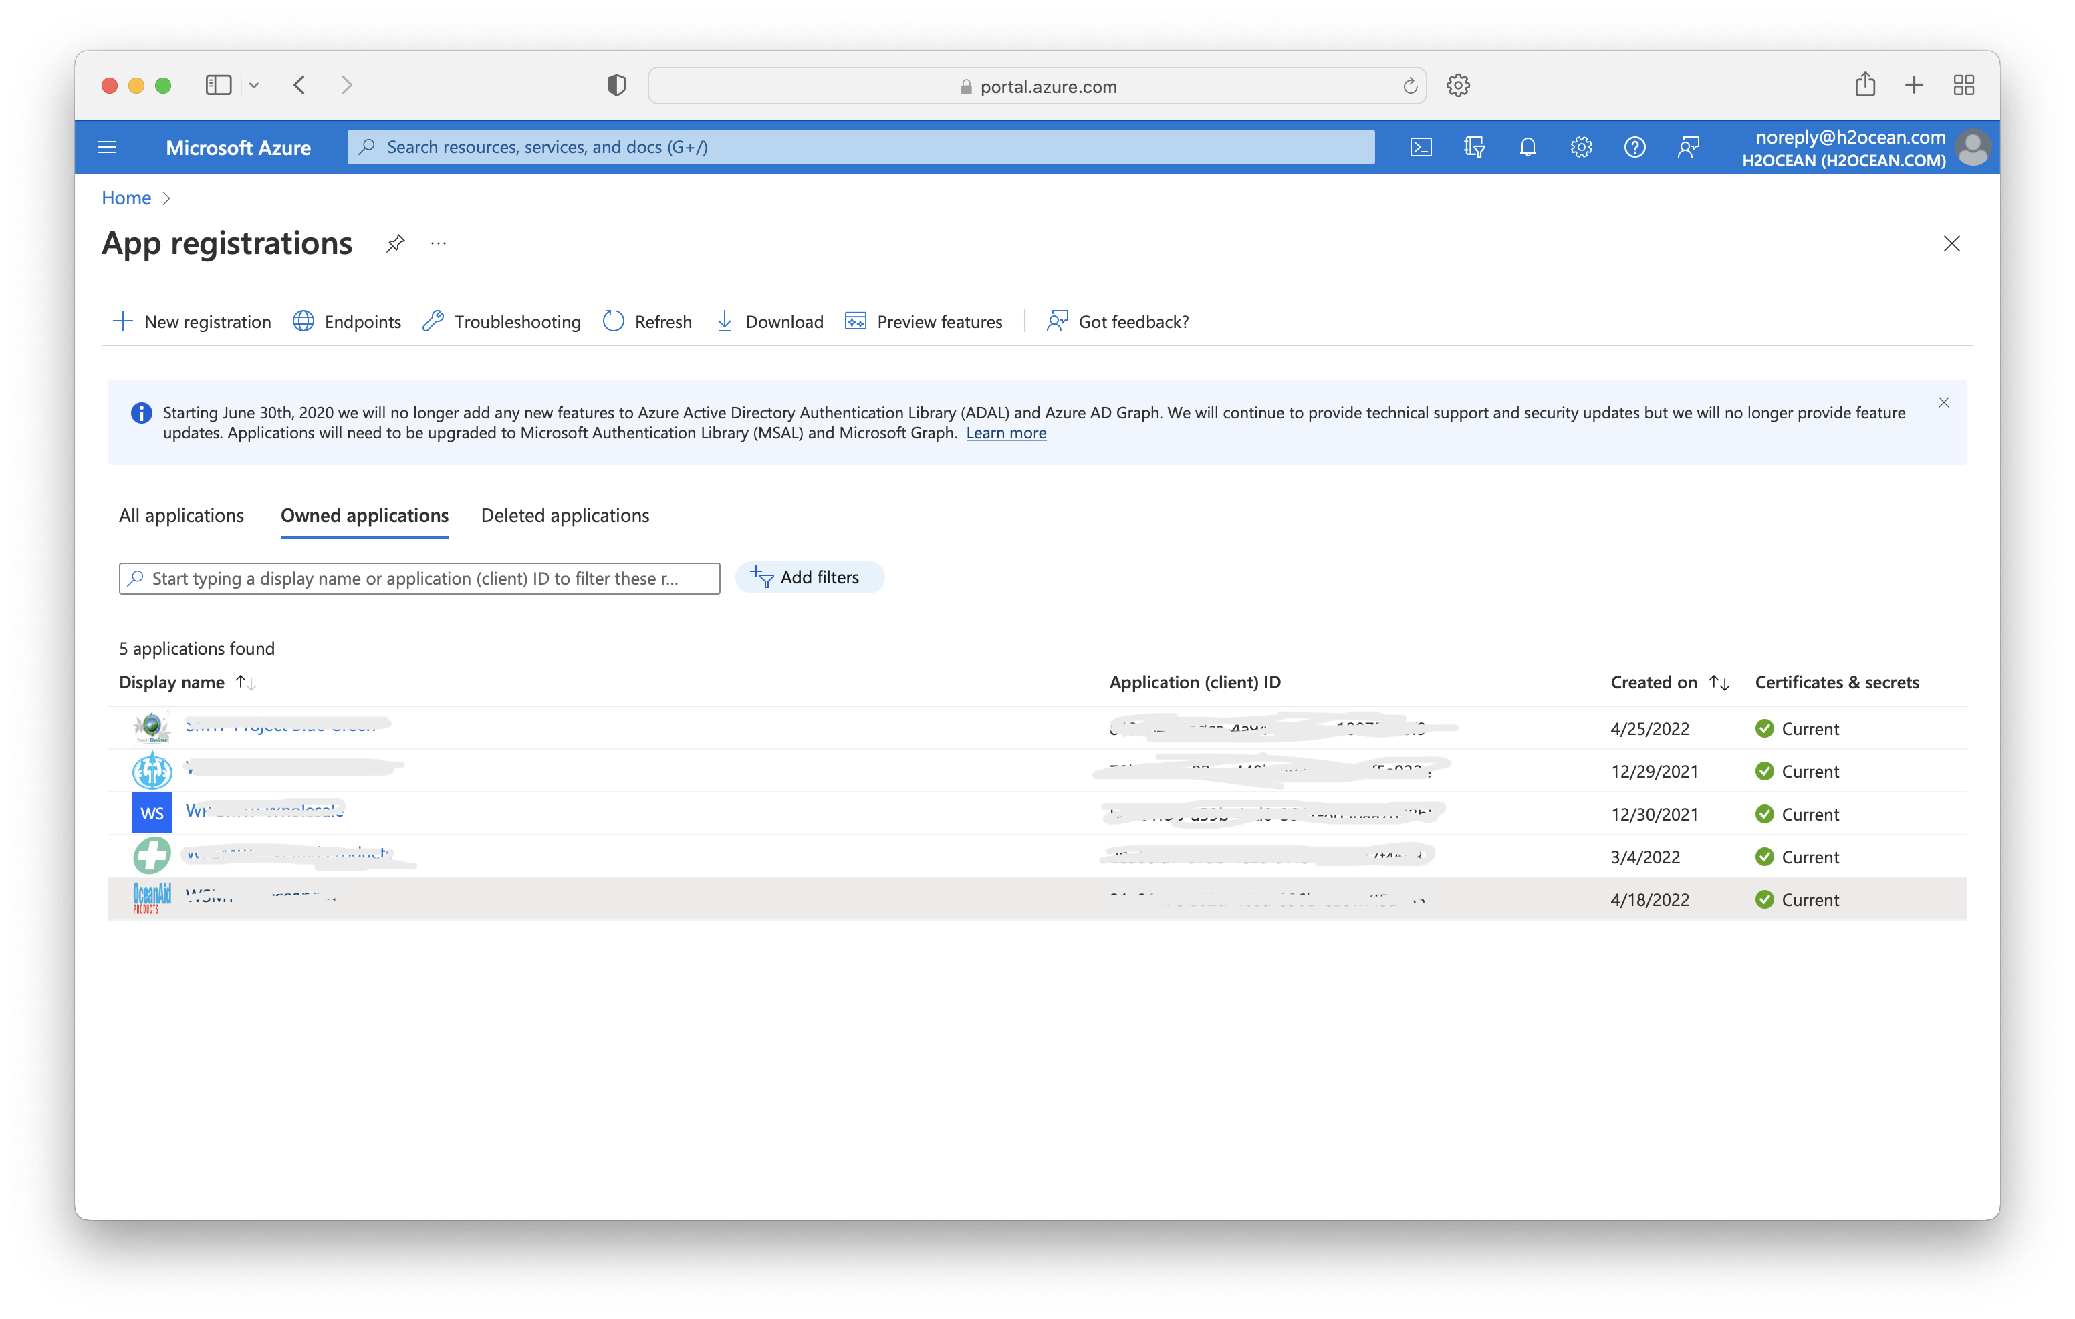Follow the Learn more link in the banner
The width and height of the screenshot is (2075, 1319).
coord(1005,434)
